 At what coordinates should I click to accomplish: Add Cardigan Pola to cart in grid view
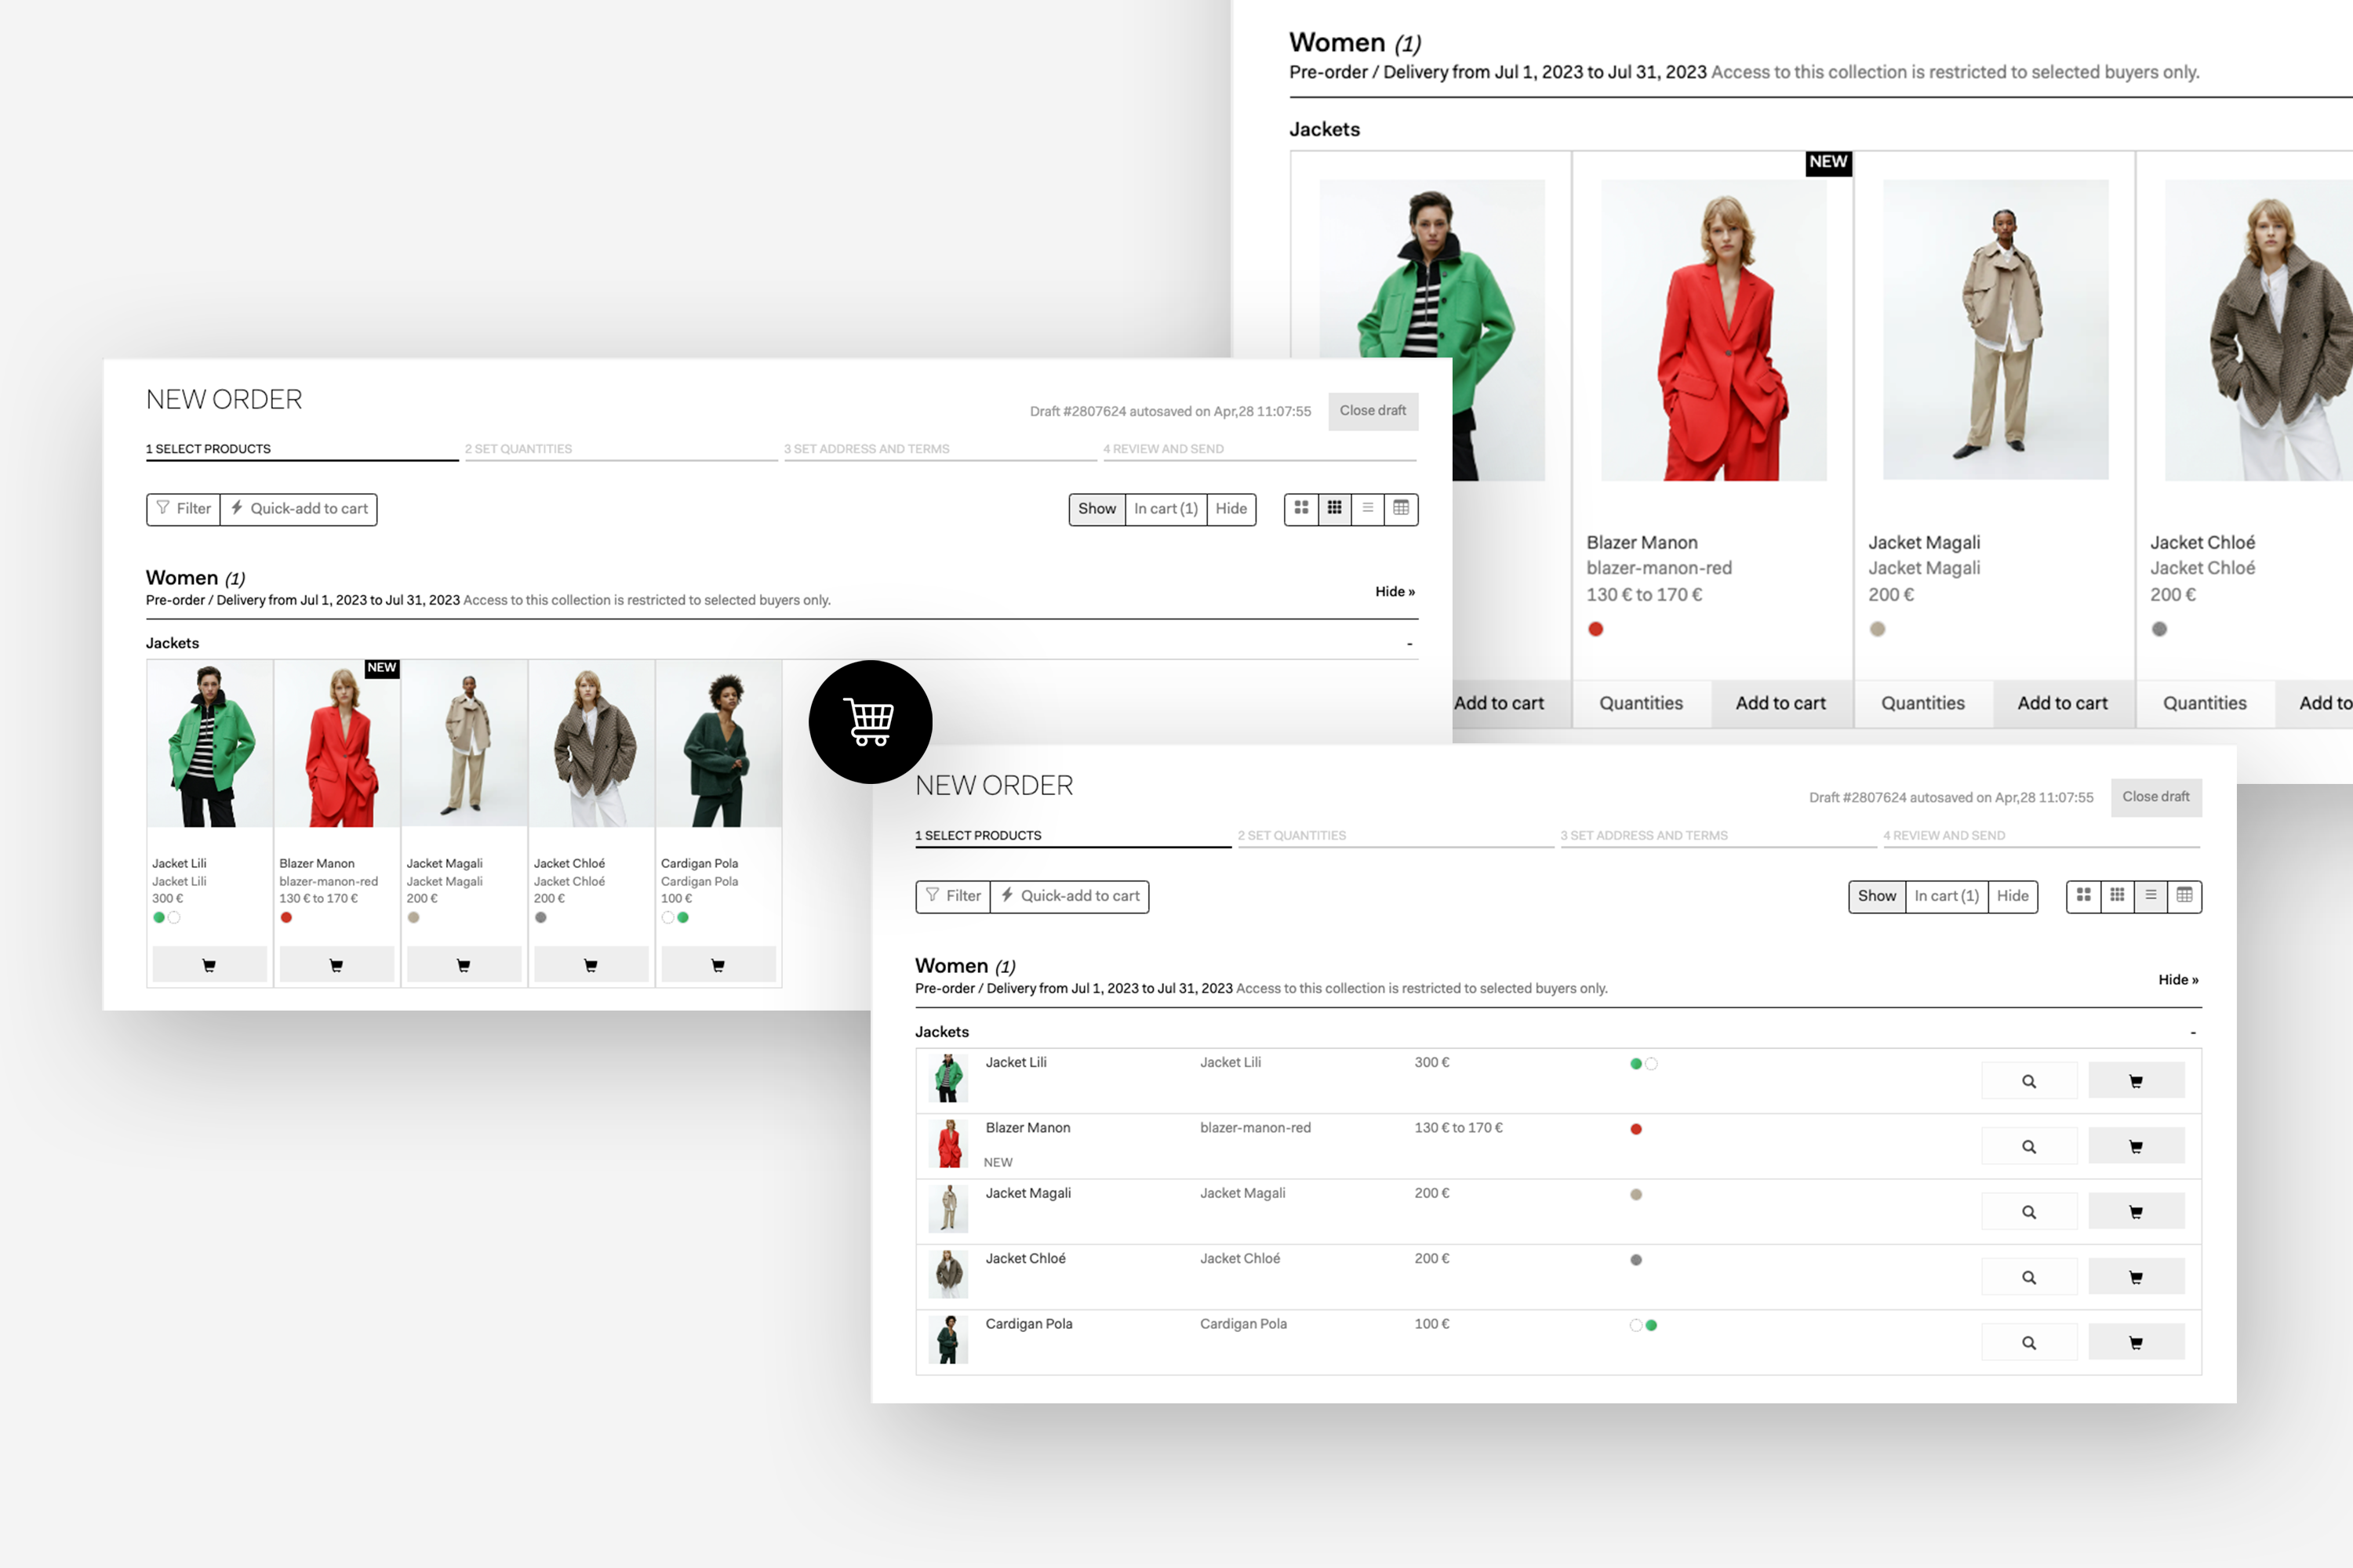(718, 965)
